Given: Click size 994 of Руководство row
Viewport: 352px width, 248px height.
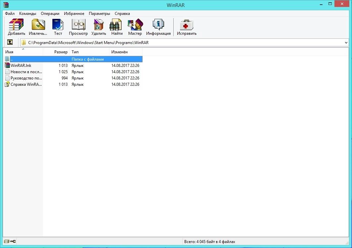Looking at the screenshot, I should click(x=65, y=78).
